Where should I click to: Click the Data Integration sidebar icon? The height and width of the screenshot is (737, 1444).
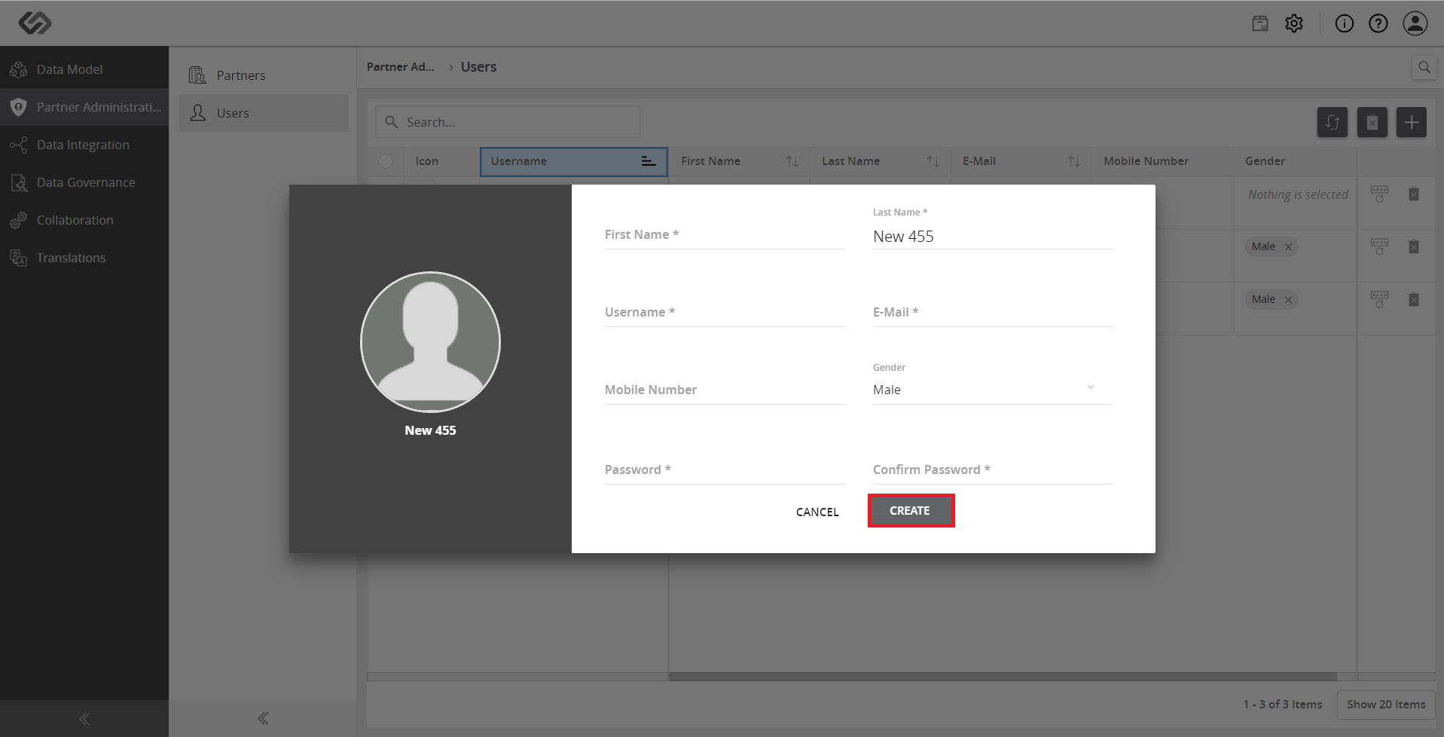tap(19, 145)
